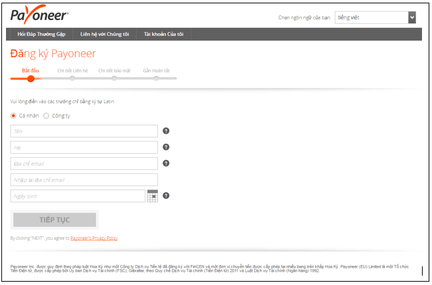Select the Chi tiết Liên hệ step
The width and height of the screenshot is (432, 285).
(x=72, y=71)
